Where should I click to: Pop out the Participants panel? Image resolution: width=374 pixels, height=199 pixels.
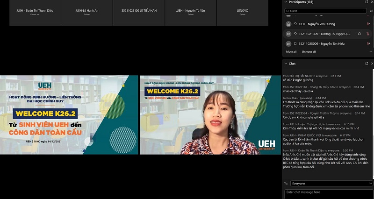click(367, 2)
